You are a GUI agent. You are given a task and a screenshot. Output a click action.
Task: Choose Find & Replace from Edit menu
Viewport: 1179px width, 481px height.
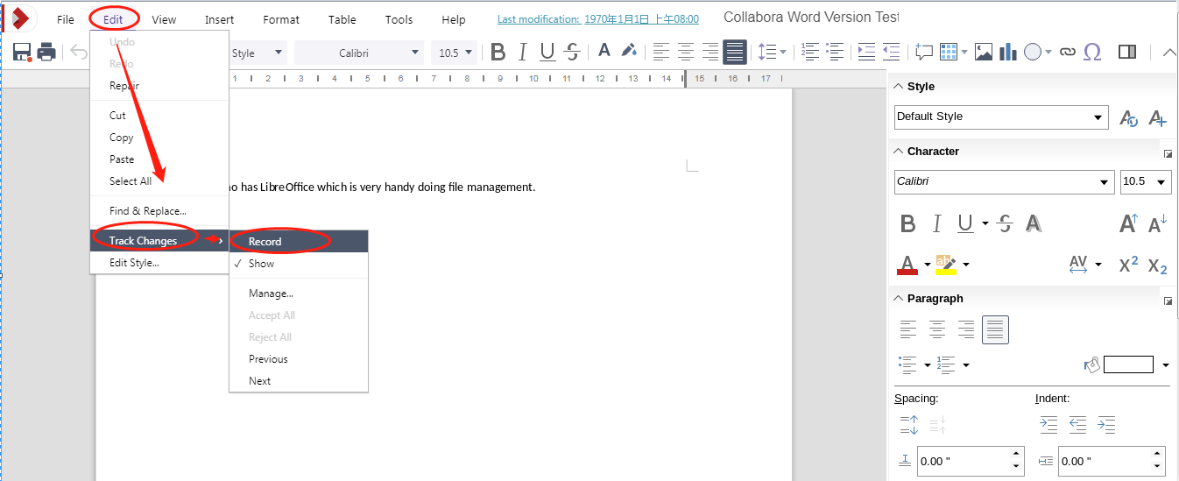pos(147,211)
